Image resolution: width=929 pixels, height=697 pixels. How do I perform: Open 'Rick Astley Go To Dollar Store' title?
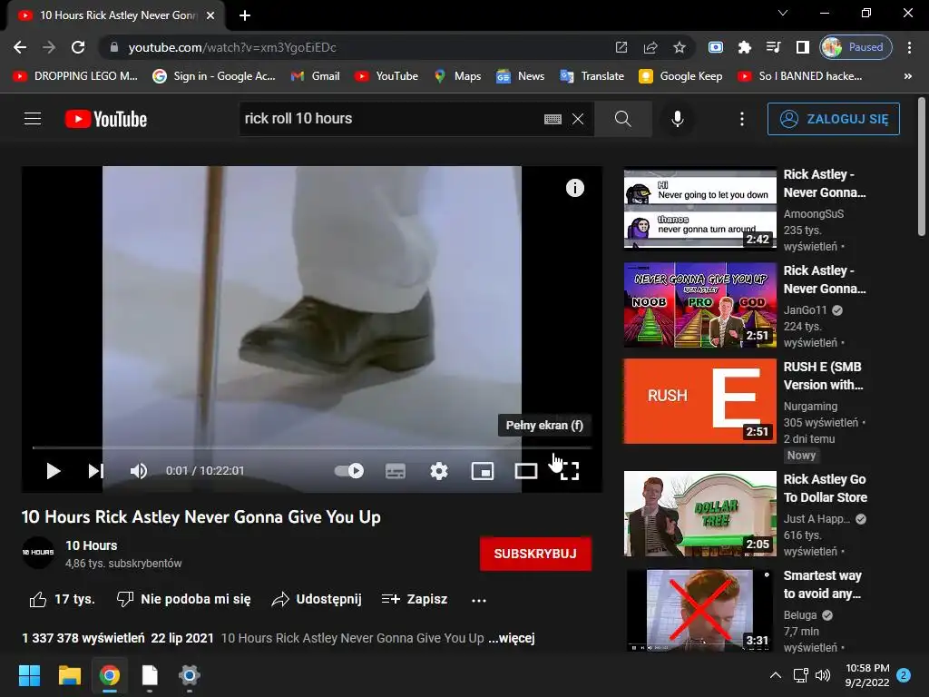tap(825, 488)
